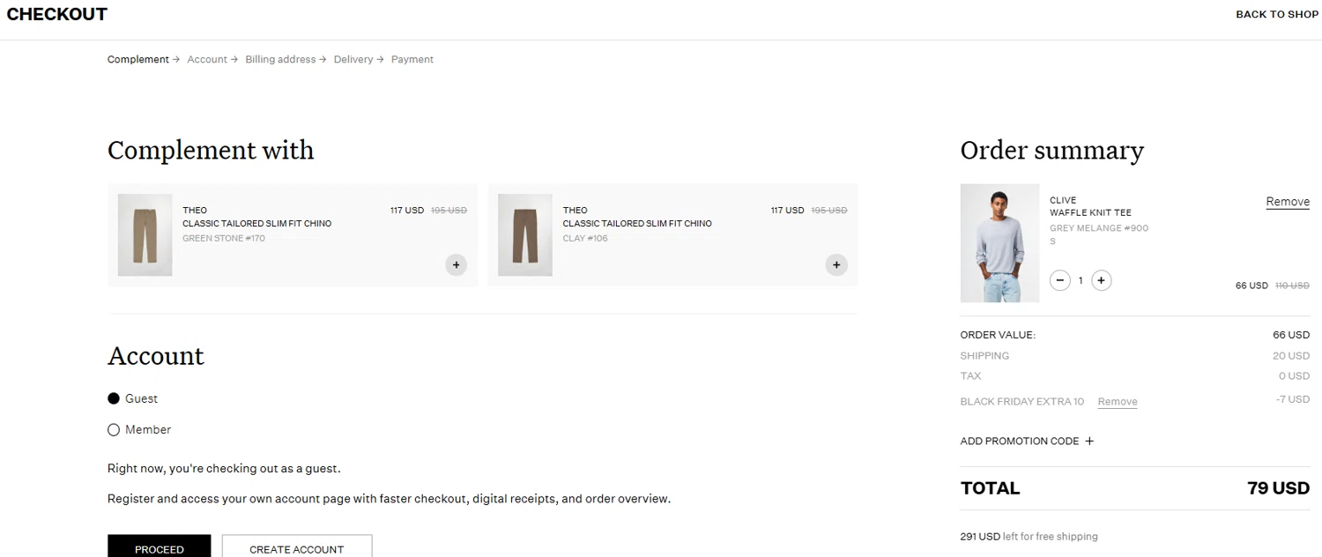Click the plus icon beside Add Promotion Code

tap(1089, 442)
